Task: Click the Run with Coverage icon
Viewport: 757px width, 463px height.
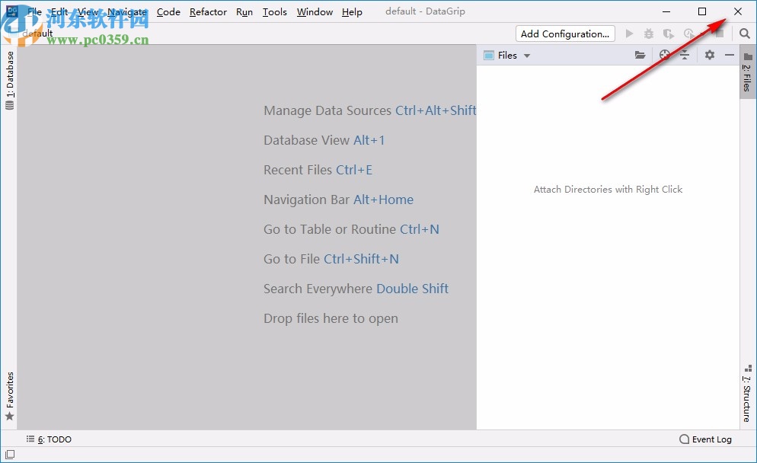Action: (669, 34)
